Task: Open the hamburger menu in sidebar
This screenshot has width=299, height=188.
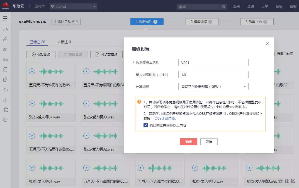Action: pyautogui.click(x=5, y=18)
